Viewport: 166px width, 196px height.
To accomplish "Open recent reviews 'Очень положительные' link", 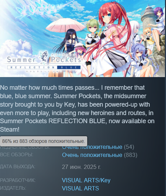I will [92, 147].
